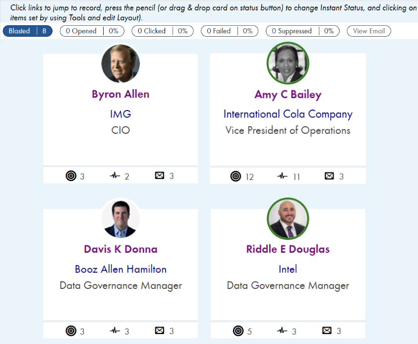
Task: Open Byron Allen's record link
Action: [120, 94]
